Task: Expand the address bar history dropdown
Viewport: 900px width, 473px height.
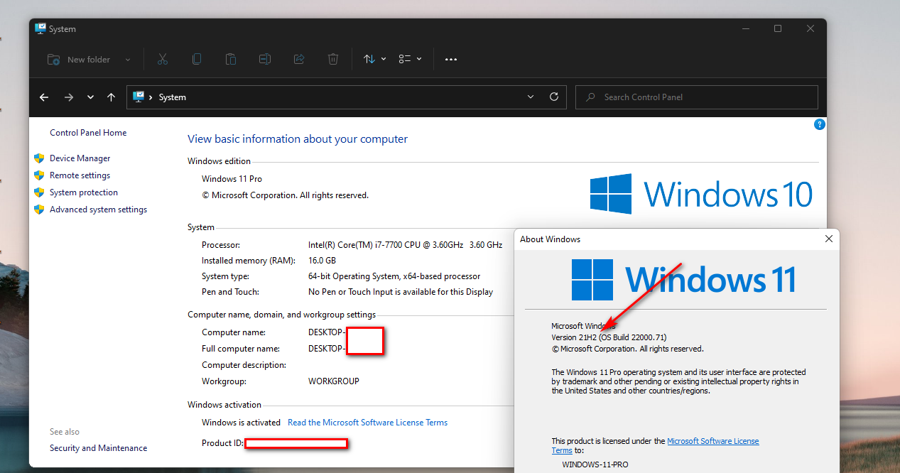Action: tap(531, 97)
